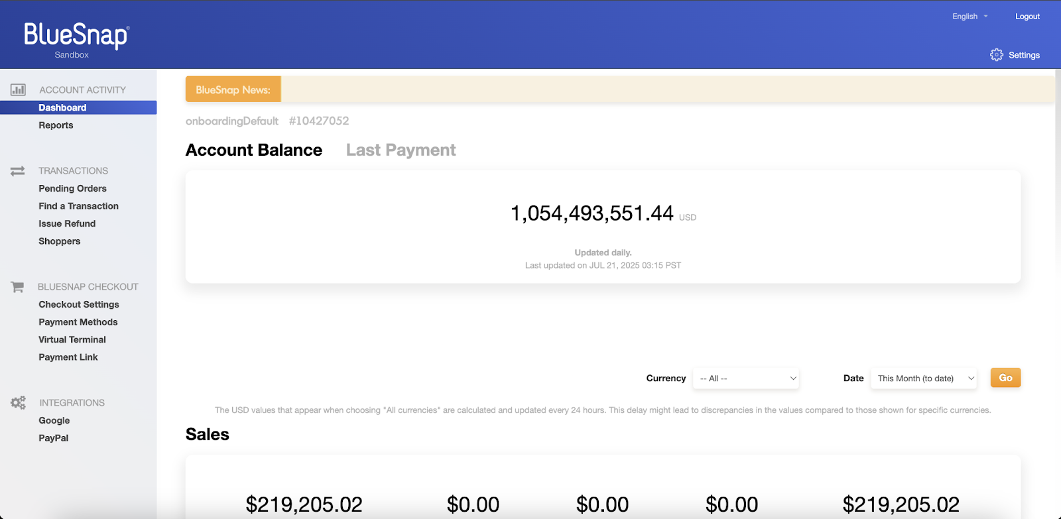Screen dimensions: 1061x519
Task: Open the English language dropdown
Action: 969,17
